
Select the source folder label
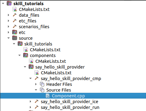26,38
